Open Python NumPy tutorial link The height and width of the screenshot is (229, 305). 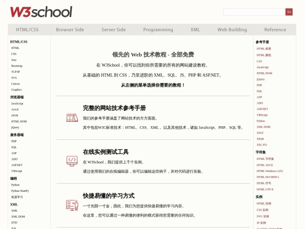(x=20, y=191)
